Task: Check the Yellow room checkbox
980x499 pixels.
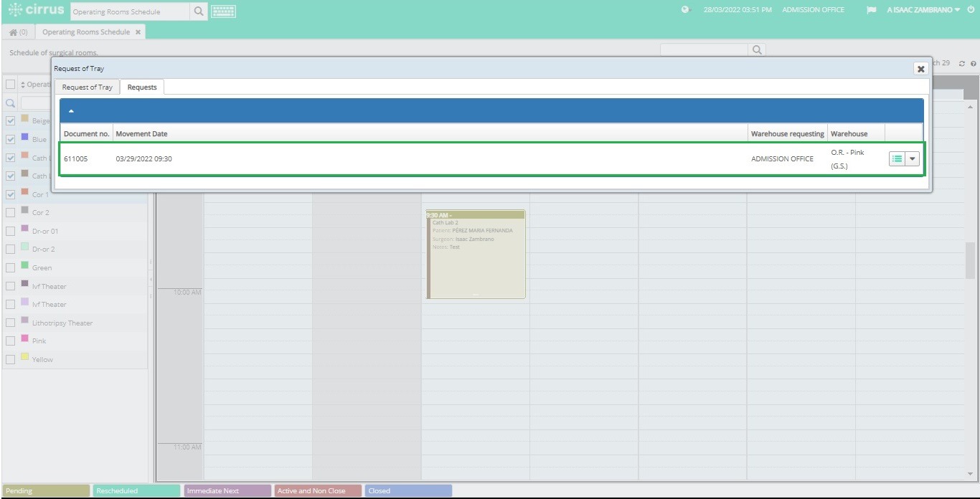Action: (11, 359)
